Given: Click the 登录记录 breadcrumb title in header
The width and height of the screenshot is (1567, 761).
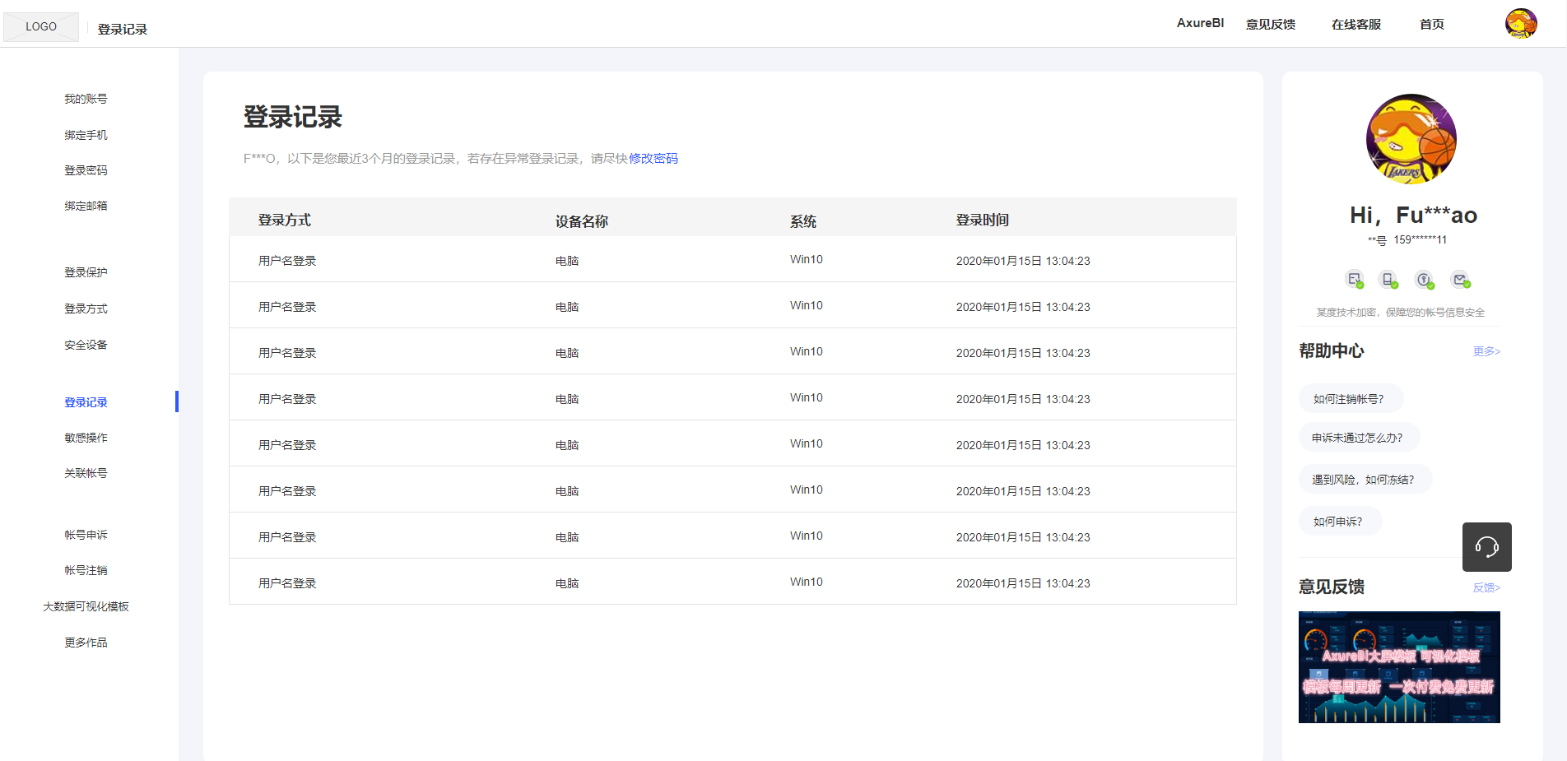Looking at the screenshot, I should [x=123, y=30].
